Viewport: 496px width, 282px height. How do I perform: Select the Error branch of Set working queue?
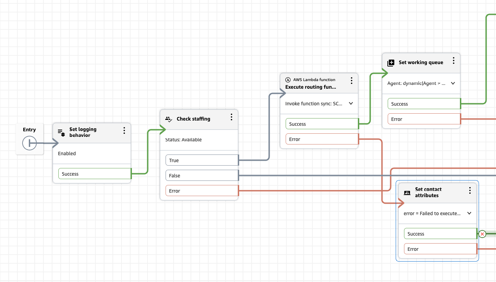424,119
